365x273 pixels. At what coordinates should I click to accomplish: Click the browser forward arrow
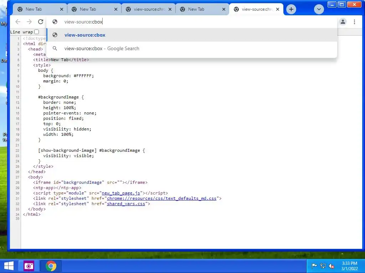coord(29,22)
